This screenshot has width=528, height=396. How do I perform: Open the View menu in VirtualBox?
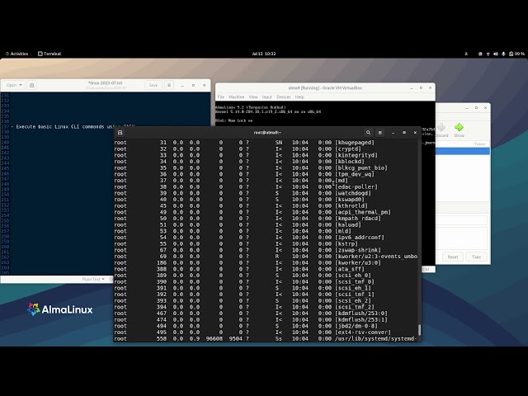[x=253, y=97]
